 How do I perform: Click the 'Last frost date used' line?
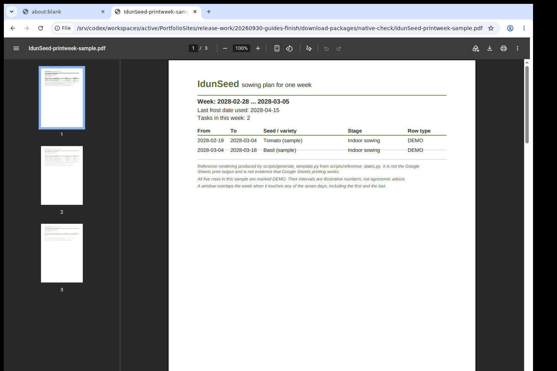click(x=238, y=110)
